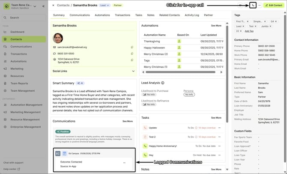This screenshot has width=287, height=174.
Task: Open the Thanksgiving automation's Based On icon
Action: pos(179,41)
